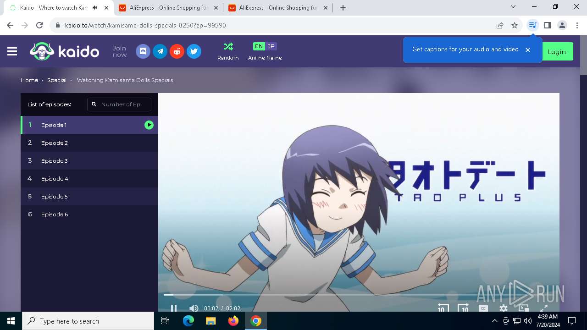Open the Telegram icon link
The image size is (587, 330).
[160, 51]
